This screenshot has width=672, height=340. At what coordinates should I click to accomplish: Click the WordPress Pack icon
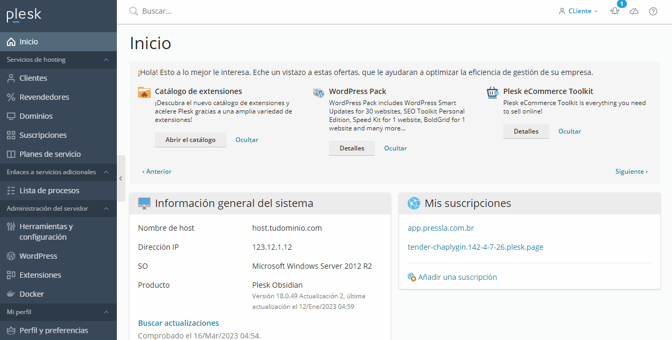pos(318,92)
